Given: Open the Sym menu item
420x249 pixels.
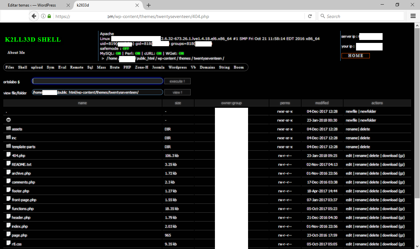Looking at the screenshot, I should pos(51,67).
